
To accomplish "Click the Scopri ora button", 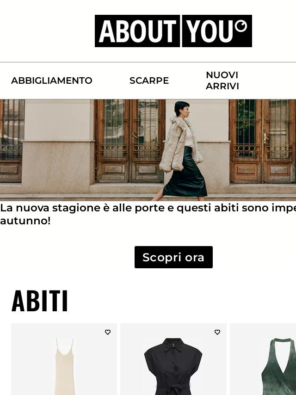I will (x=173, y=257).
